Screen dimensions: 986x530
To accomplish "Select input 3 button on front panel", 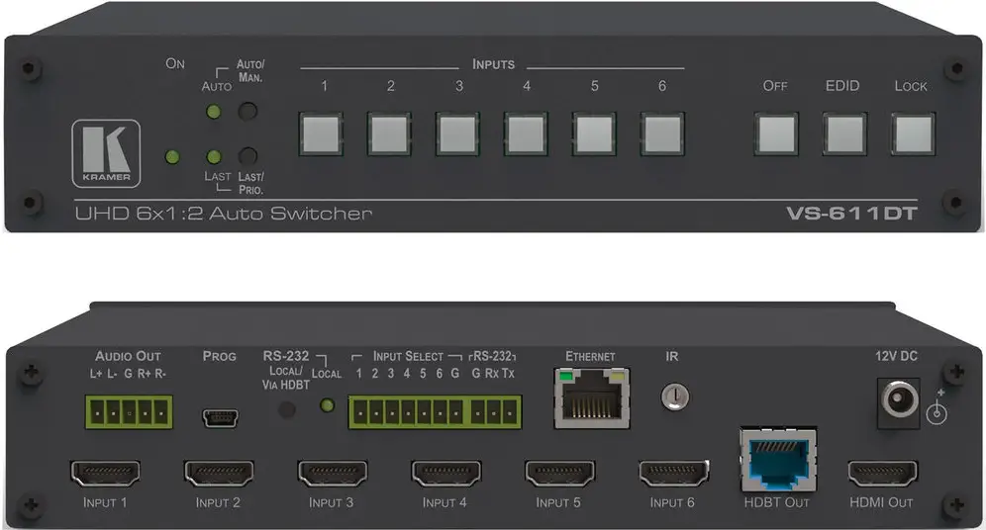I will (457, 134).
